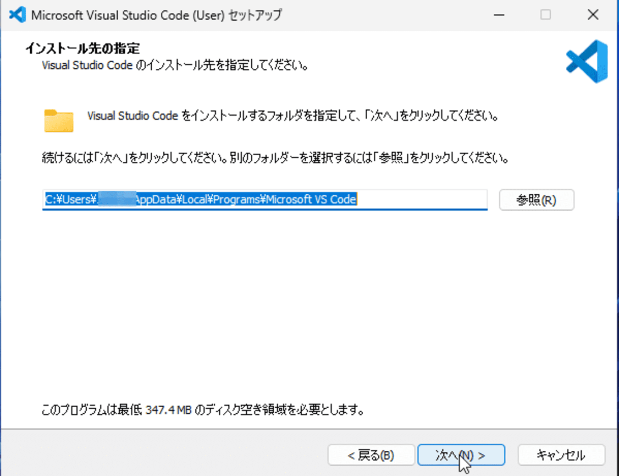Click the VS Code icon in title bar

17,15
